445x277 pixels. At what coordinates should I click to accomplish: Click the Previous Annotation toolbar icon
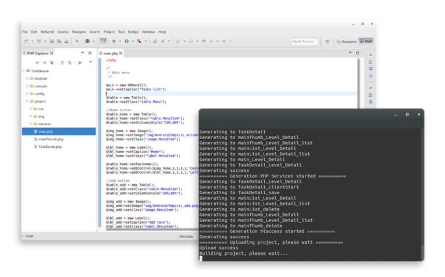point(191,41)
